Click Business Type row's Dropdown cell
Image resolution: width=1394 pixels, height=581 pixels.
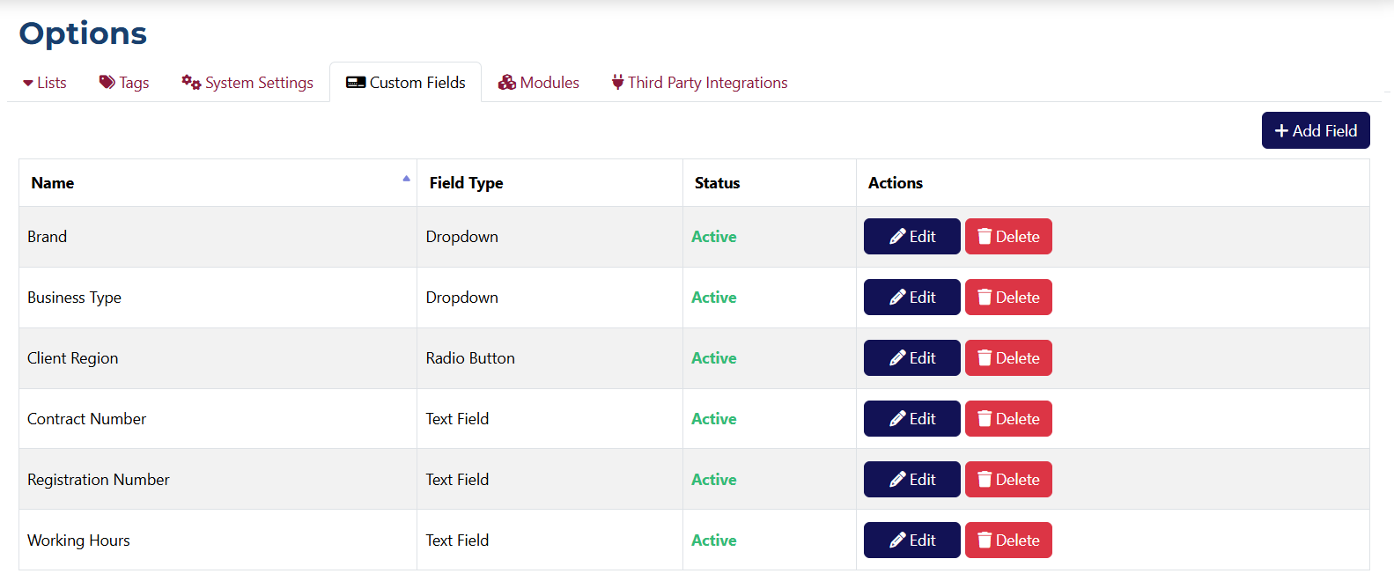pos(550,298)
